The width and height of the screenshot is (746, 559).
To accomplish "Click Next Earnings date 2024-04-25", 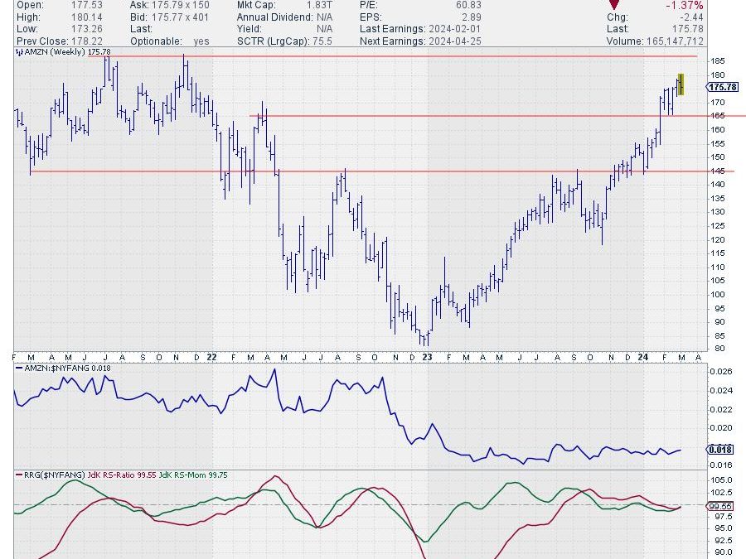I will (455, 41).
